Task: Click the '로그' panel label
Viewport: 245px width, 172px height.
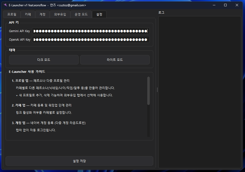Action: coord(161,13)
